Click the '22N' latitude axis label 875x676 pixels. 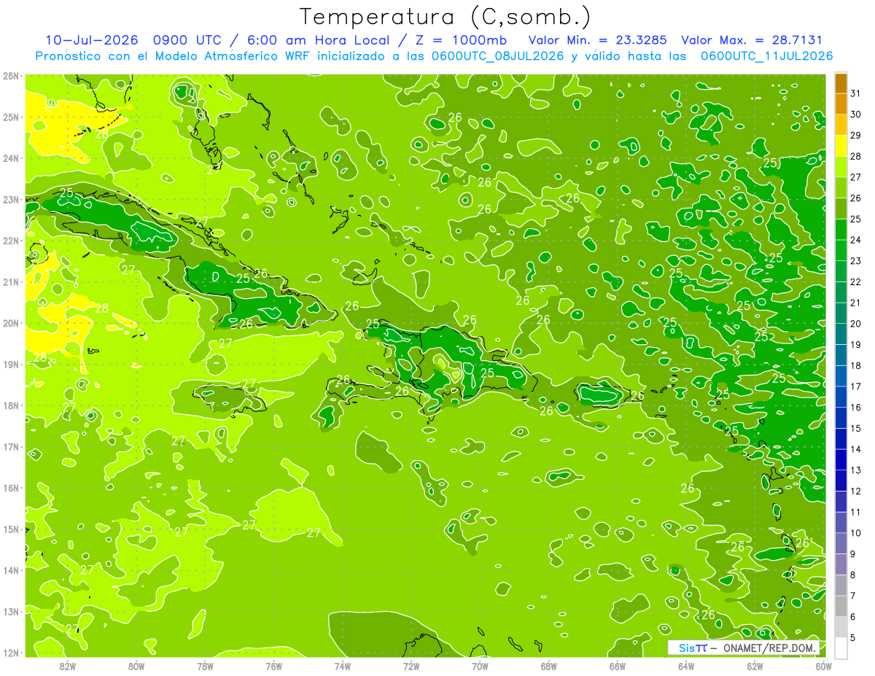click(x=11, y=241)
